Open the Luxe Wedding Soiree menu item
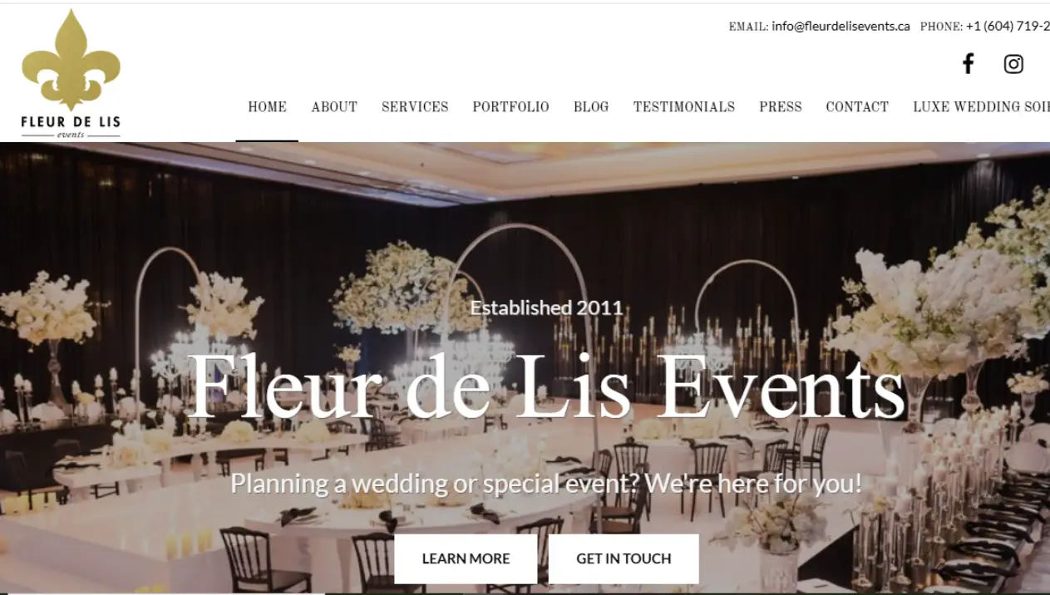 coord(981,106)
